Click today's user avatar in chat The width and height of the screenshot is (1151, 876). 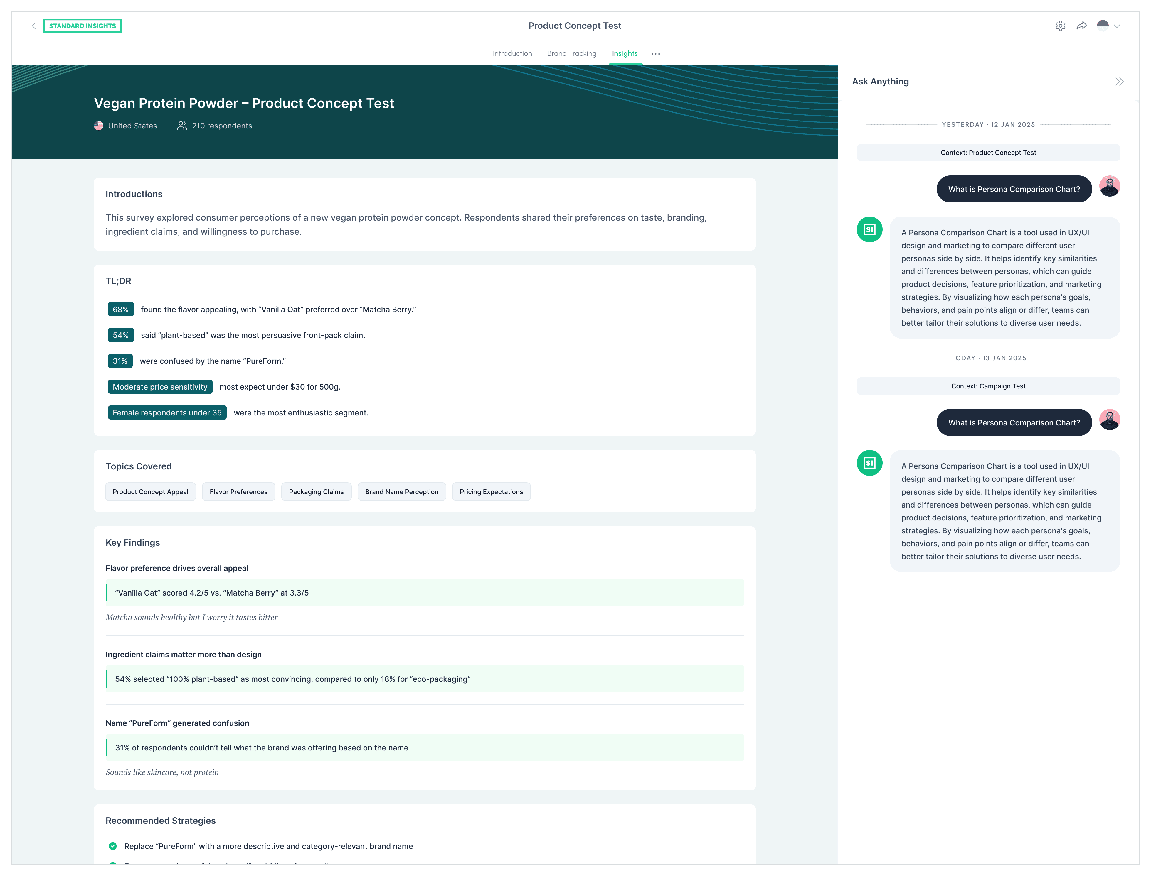click(1110, 420)
